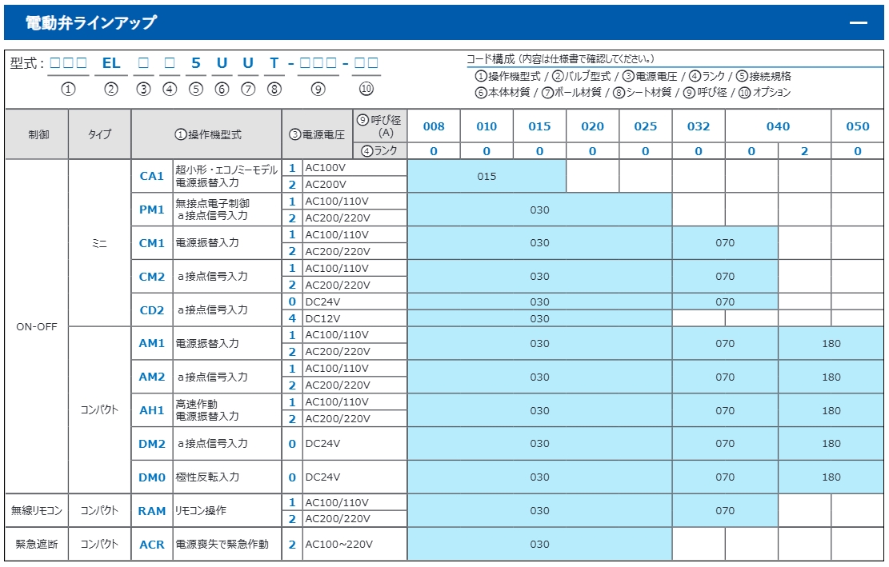Click the 030 blue cell in PM1 row
Viewport: 889px width, 567px height.
(540, 210)
